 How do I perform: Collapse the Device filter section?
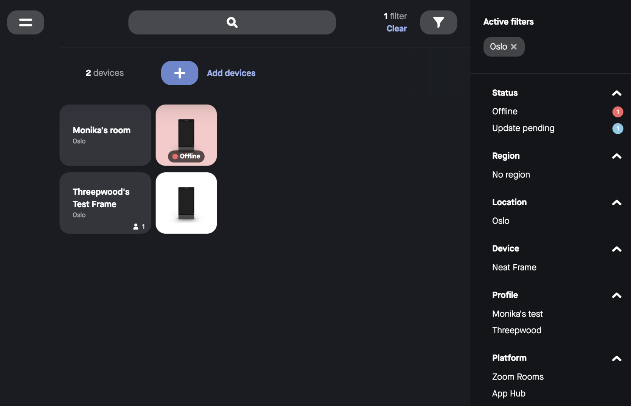tap(617, 249)
